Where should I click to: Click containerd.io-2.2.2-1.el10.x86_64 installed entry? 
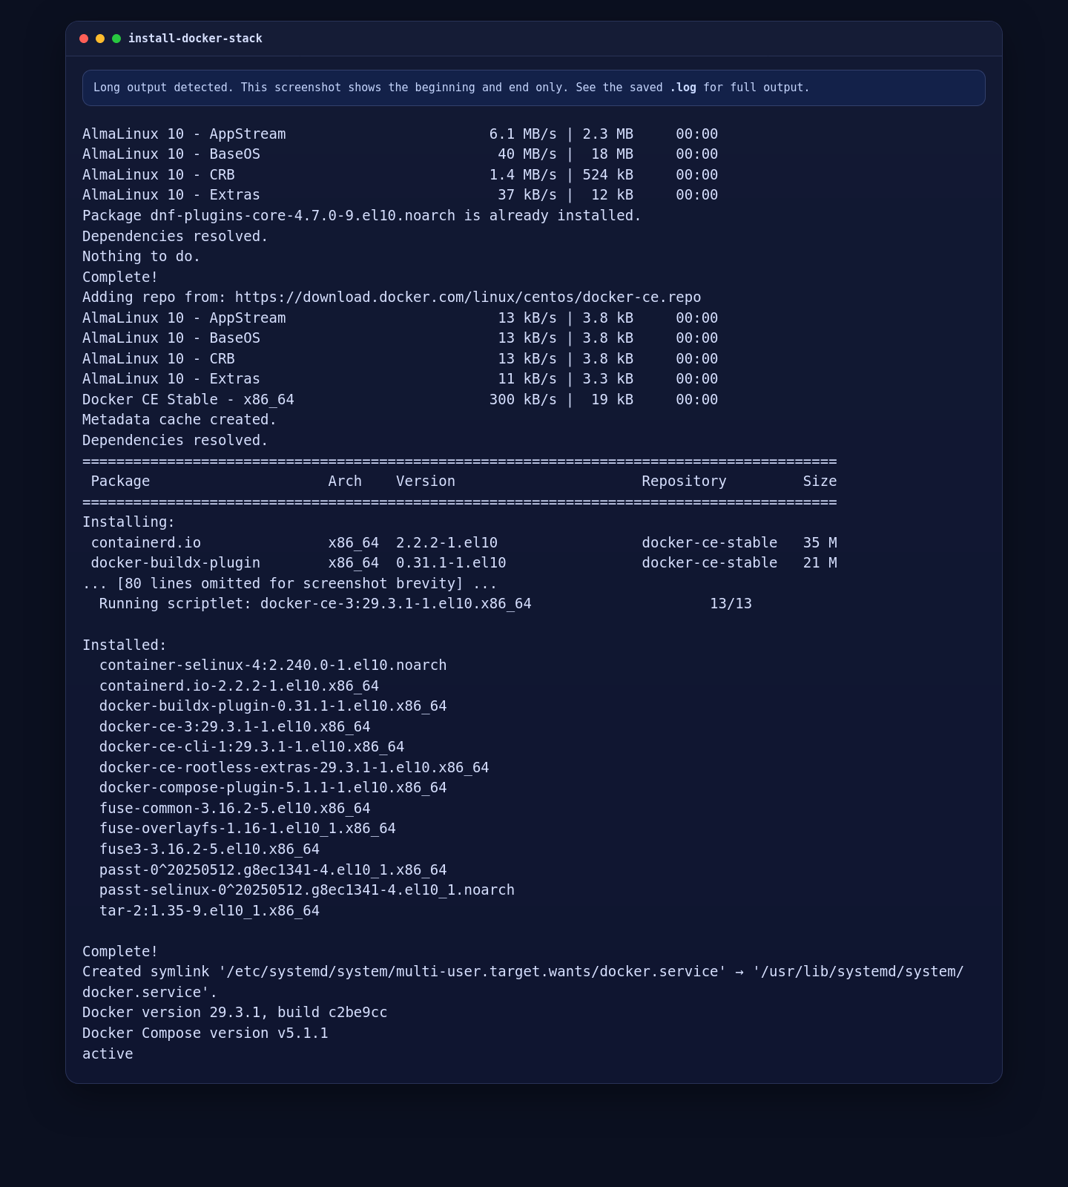(x=239, y=686)
